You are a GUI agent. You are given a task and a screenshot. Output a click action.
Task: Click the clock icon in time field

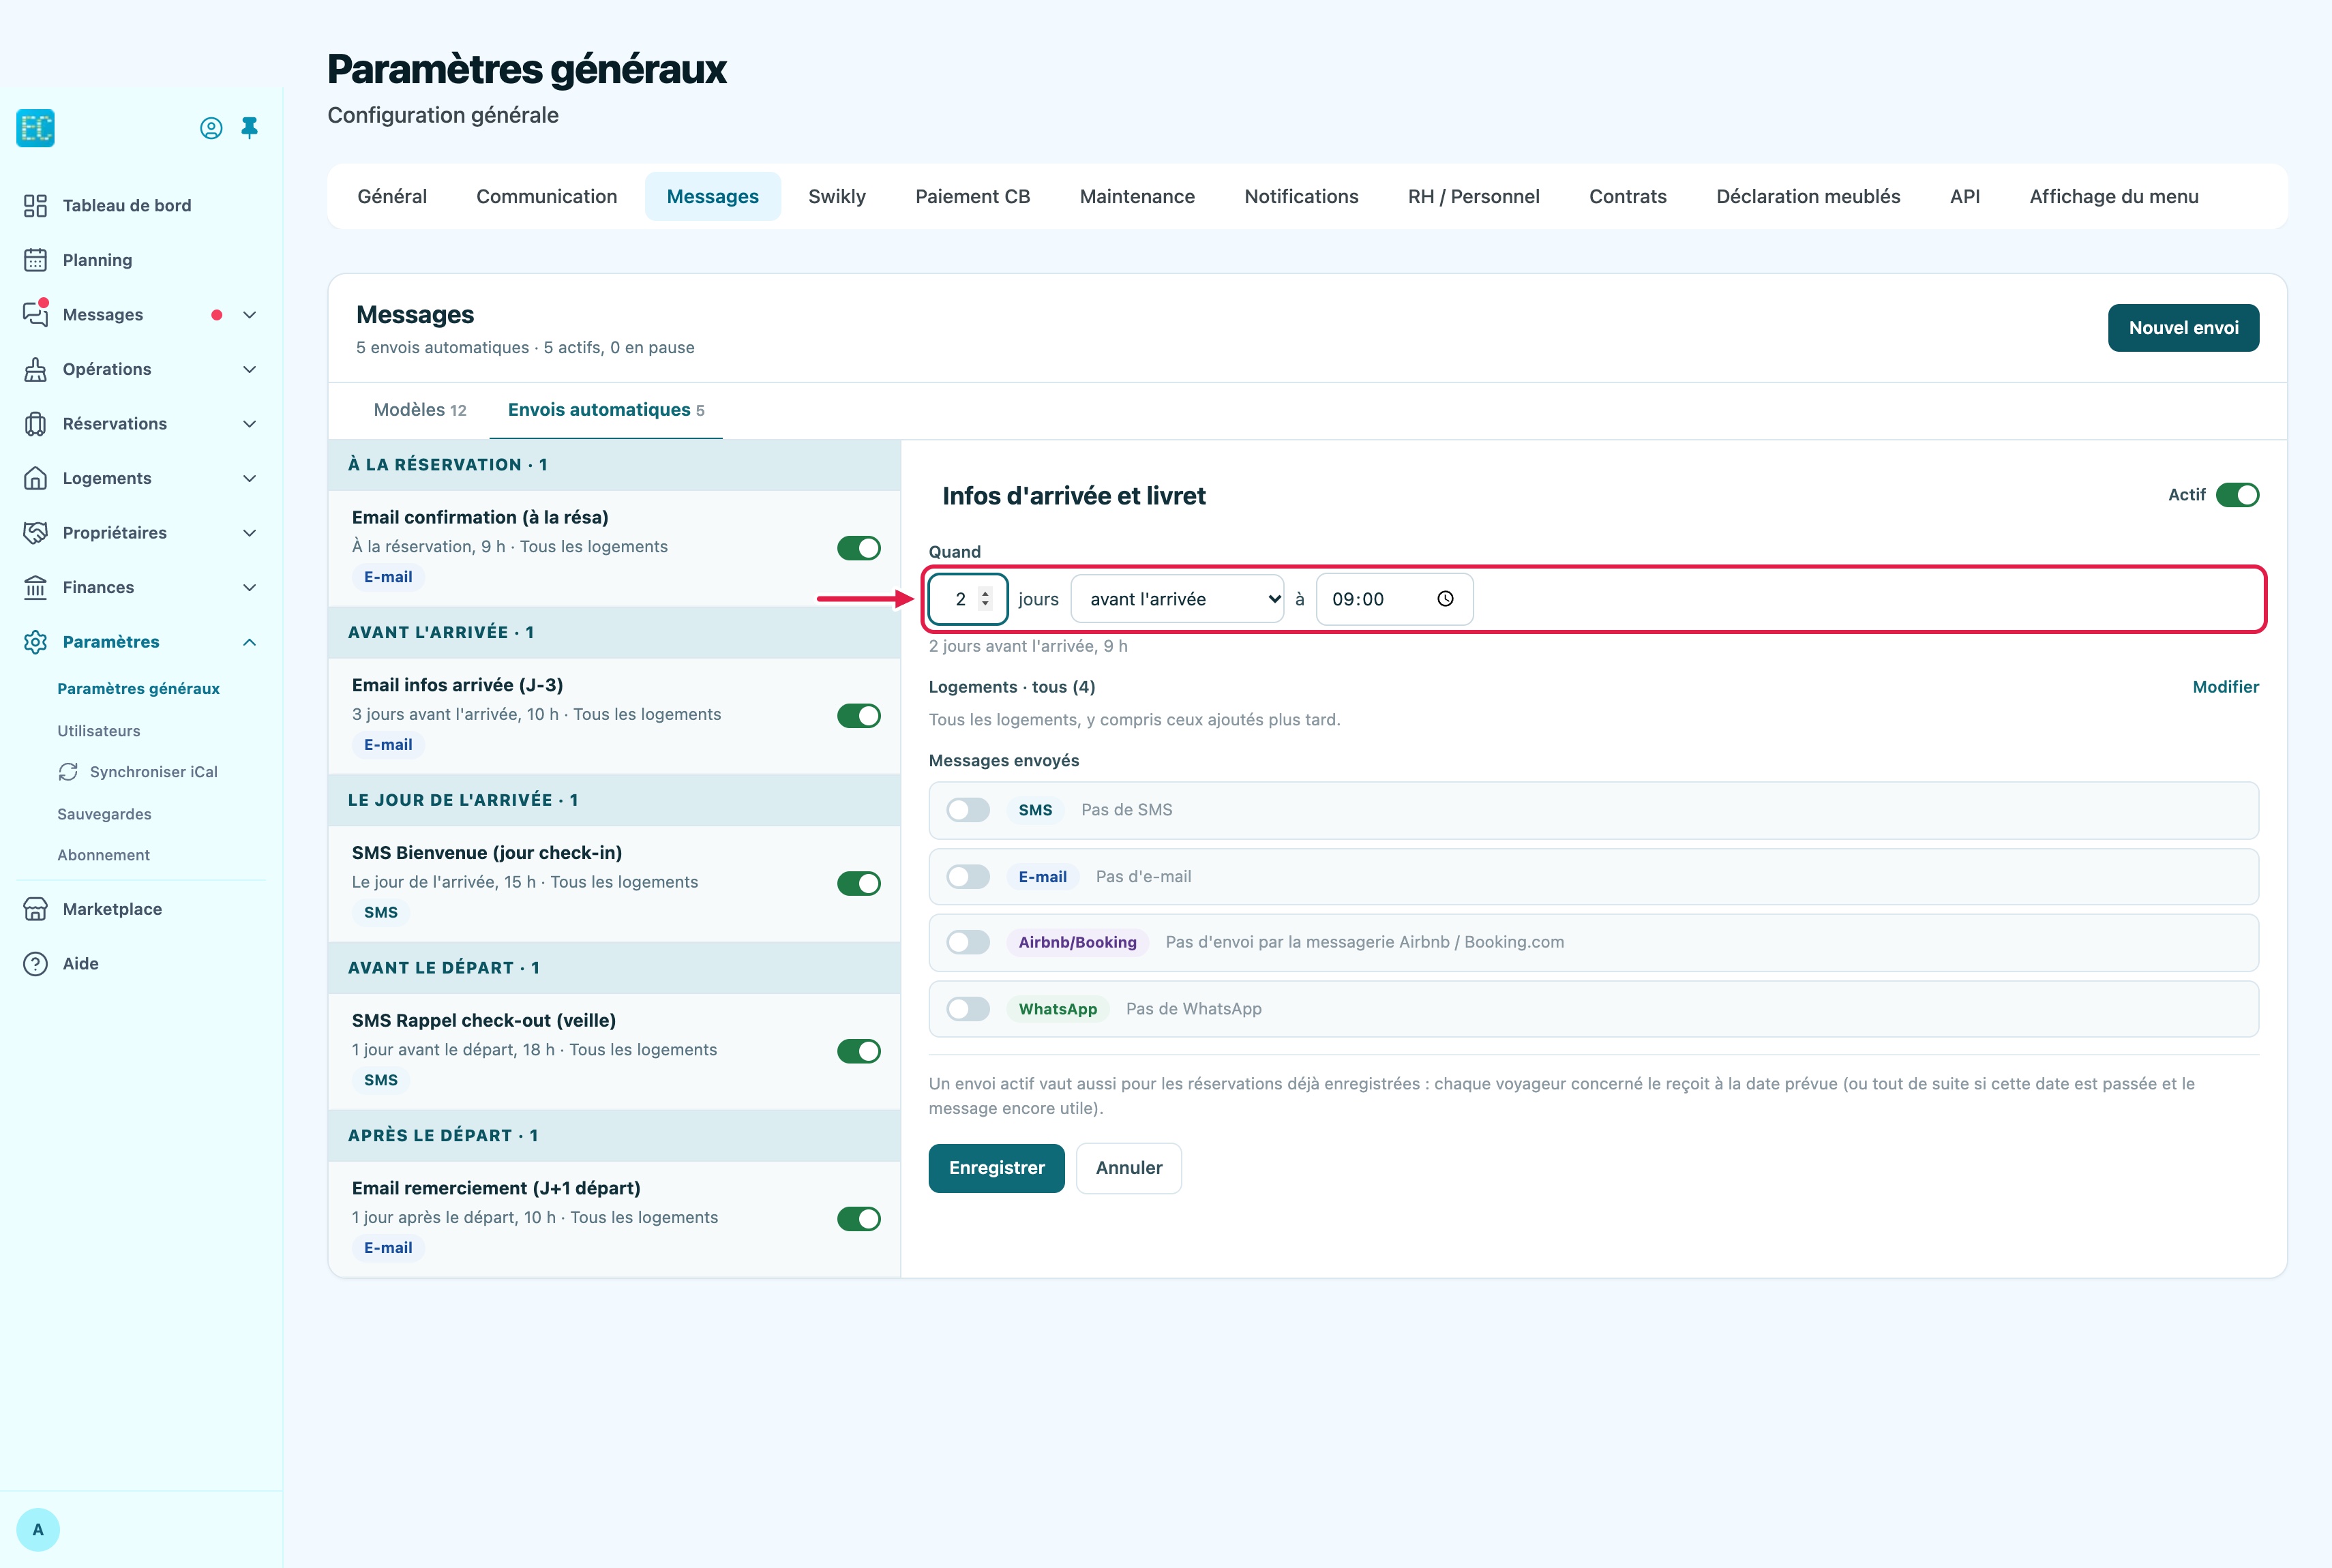[x=1445, y=599]
